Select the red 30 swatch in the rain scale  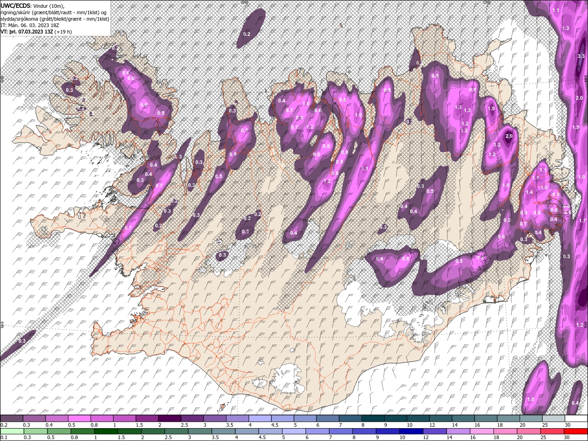[x=576, y=431]
